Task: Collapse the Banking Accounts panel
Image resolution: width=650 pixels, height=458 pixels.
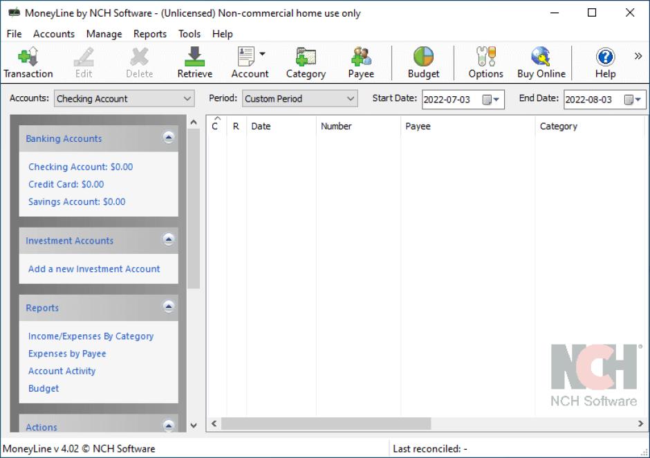Action: pos(168,137)
